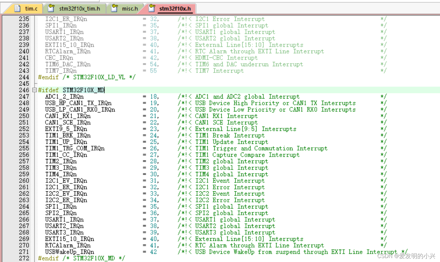Click TIM1_BRK_IRQn identifier
440x262 pixels.
(68, 135)
